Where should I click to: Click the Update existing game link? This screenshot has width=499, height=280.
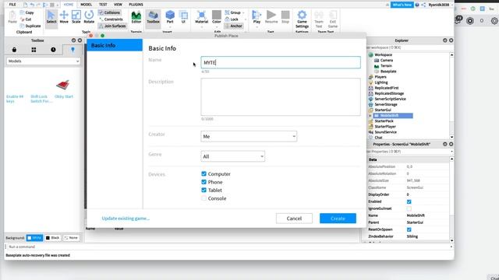(126, 219)
